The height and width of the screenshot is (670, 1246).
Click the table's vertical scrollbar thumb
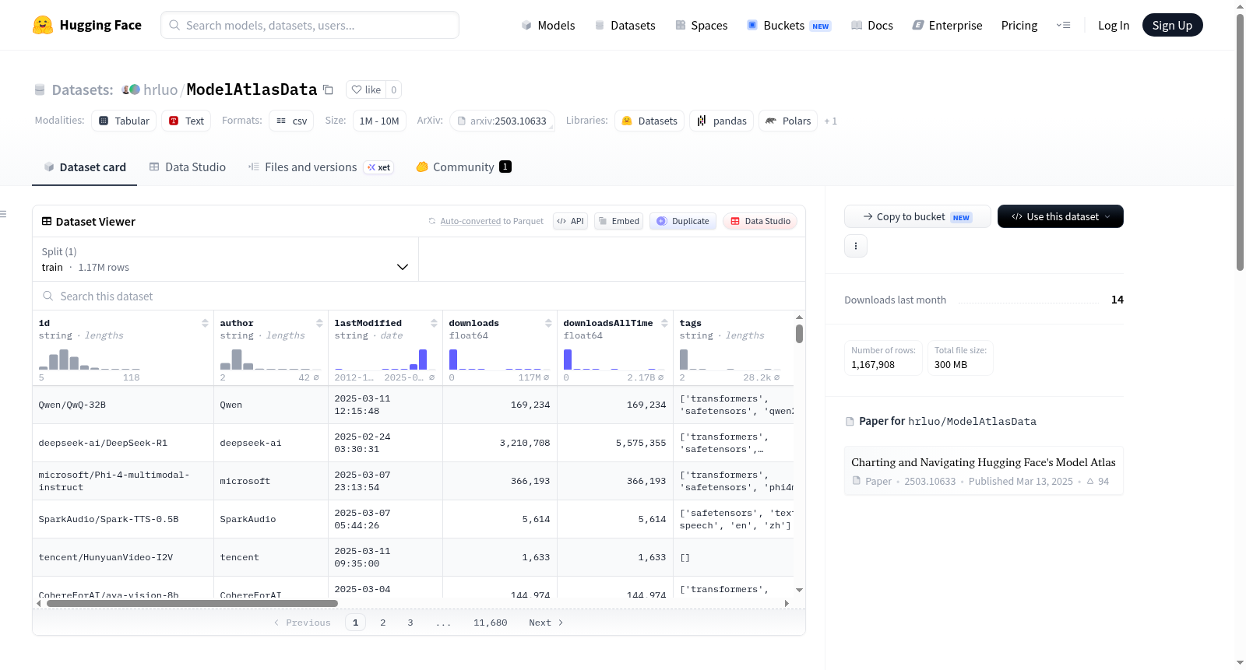(x=799, y=334)
